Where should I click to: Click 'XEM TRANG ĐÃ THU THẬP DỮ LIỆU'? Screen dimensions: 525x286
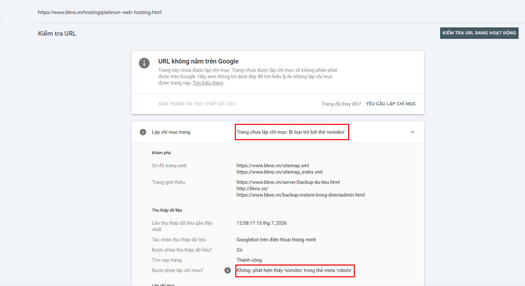tap(196, 104)
